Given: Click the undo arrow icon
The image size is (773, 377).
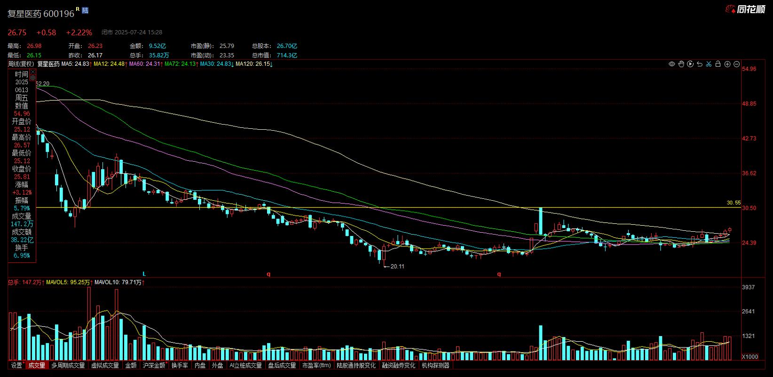Looking at the screenshot, I should coord(699,64).
